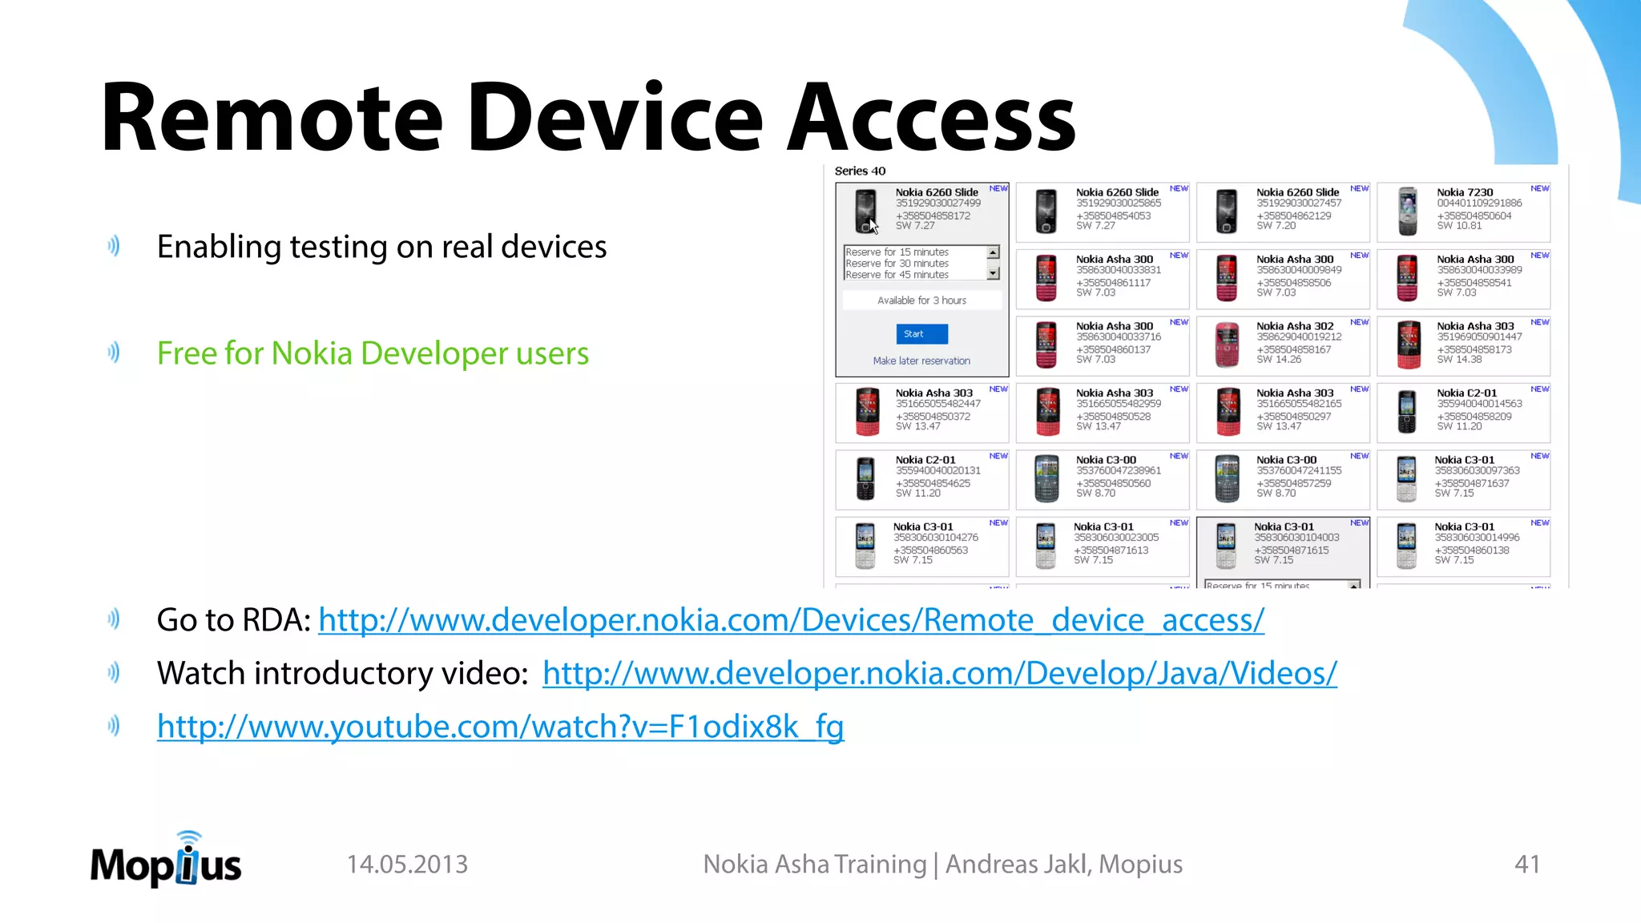
Task: Click the Asha 300 phone image with number +358504858506
Action: click(1226, 278)
